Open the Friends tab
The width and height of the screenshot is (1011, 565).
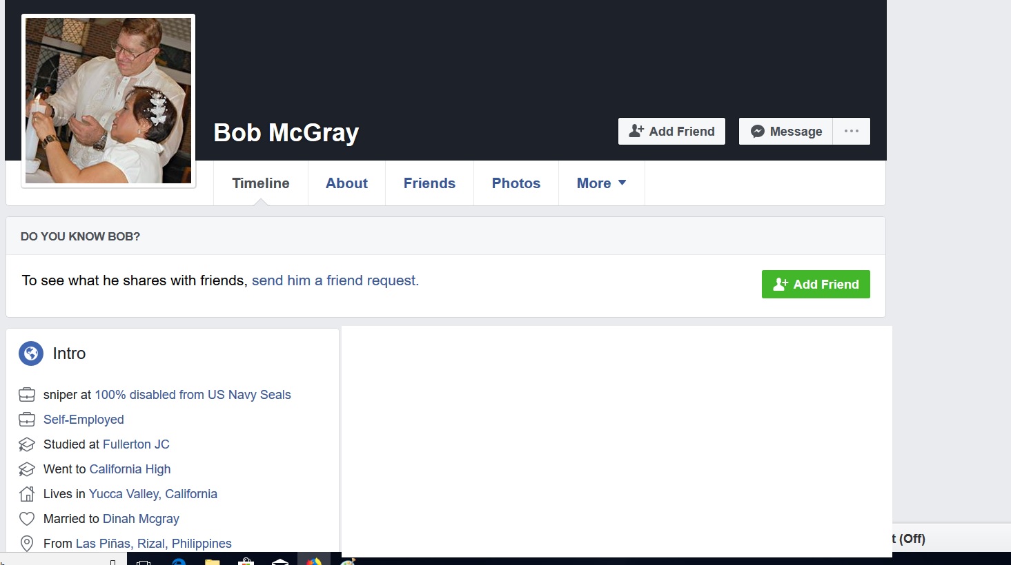[x=429, y=183]
